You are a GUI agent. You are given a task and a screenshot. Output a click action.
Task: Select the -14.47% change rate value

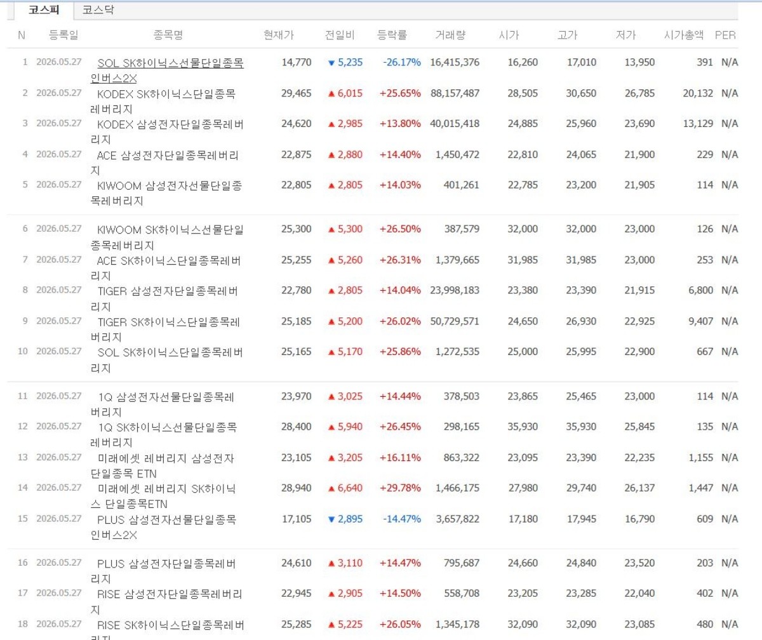[x=402, y=518]
